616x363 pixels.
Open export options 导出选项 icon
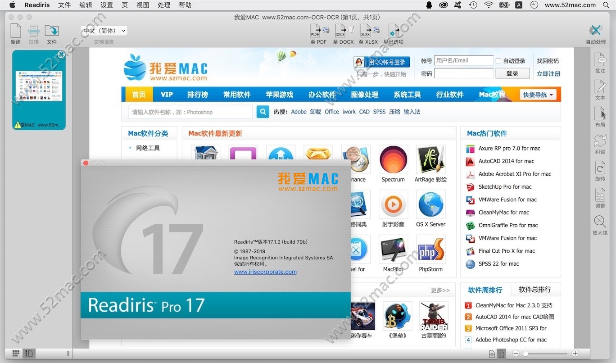click(394, 31)
